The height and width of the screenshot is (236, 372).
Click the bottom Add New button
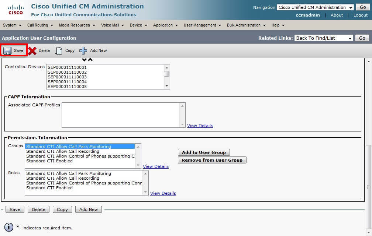[x=89, y=209]
